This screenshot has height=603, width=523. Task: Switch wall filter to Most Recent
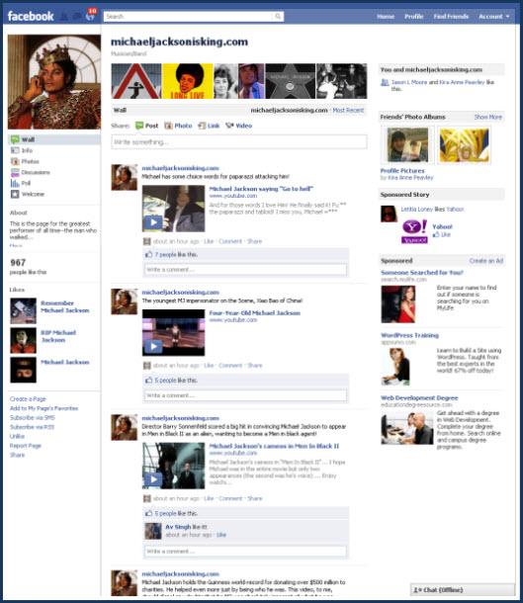click(x=348, y=110)
